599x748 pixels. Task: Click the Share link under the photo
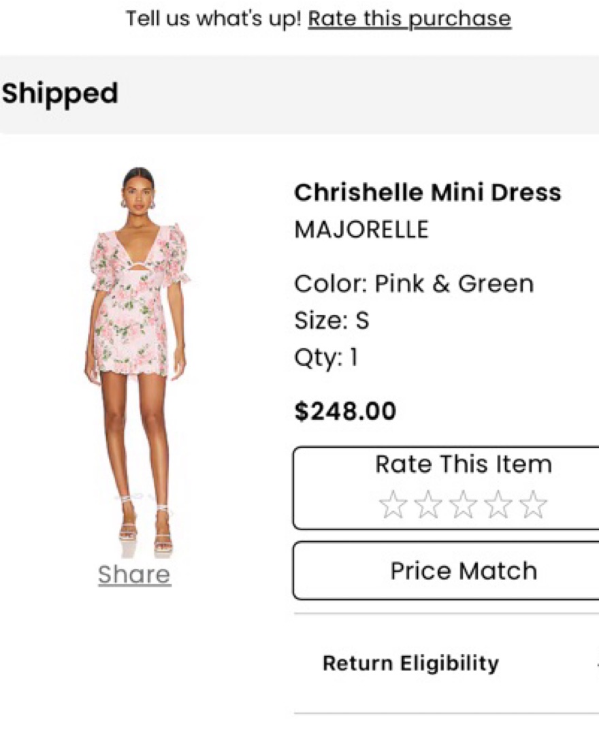click(134, 574)
